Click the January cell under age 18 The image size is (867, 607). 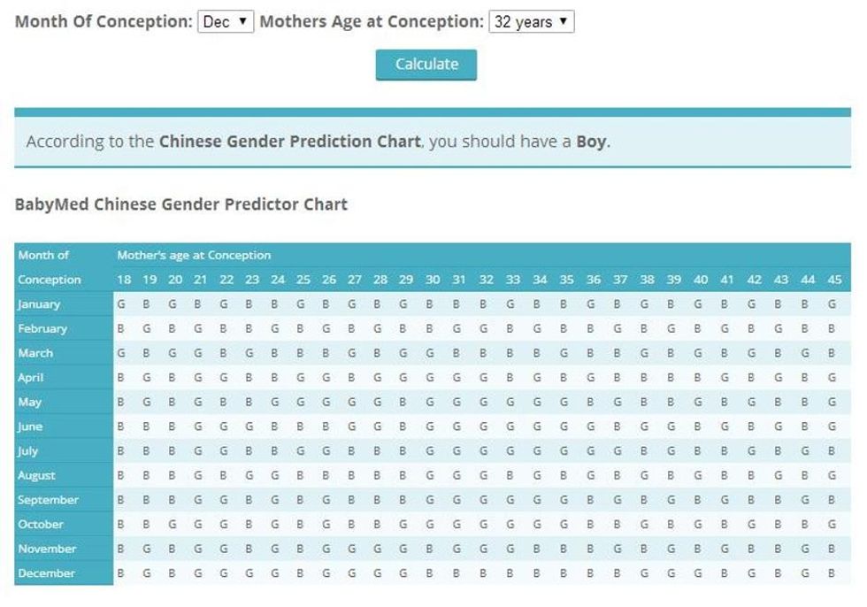click(x=121, y=304)
